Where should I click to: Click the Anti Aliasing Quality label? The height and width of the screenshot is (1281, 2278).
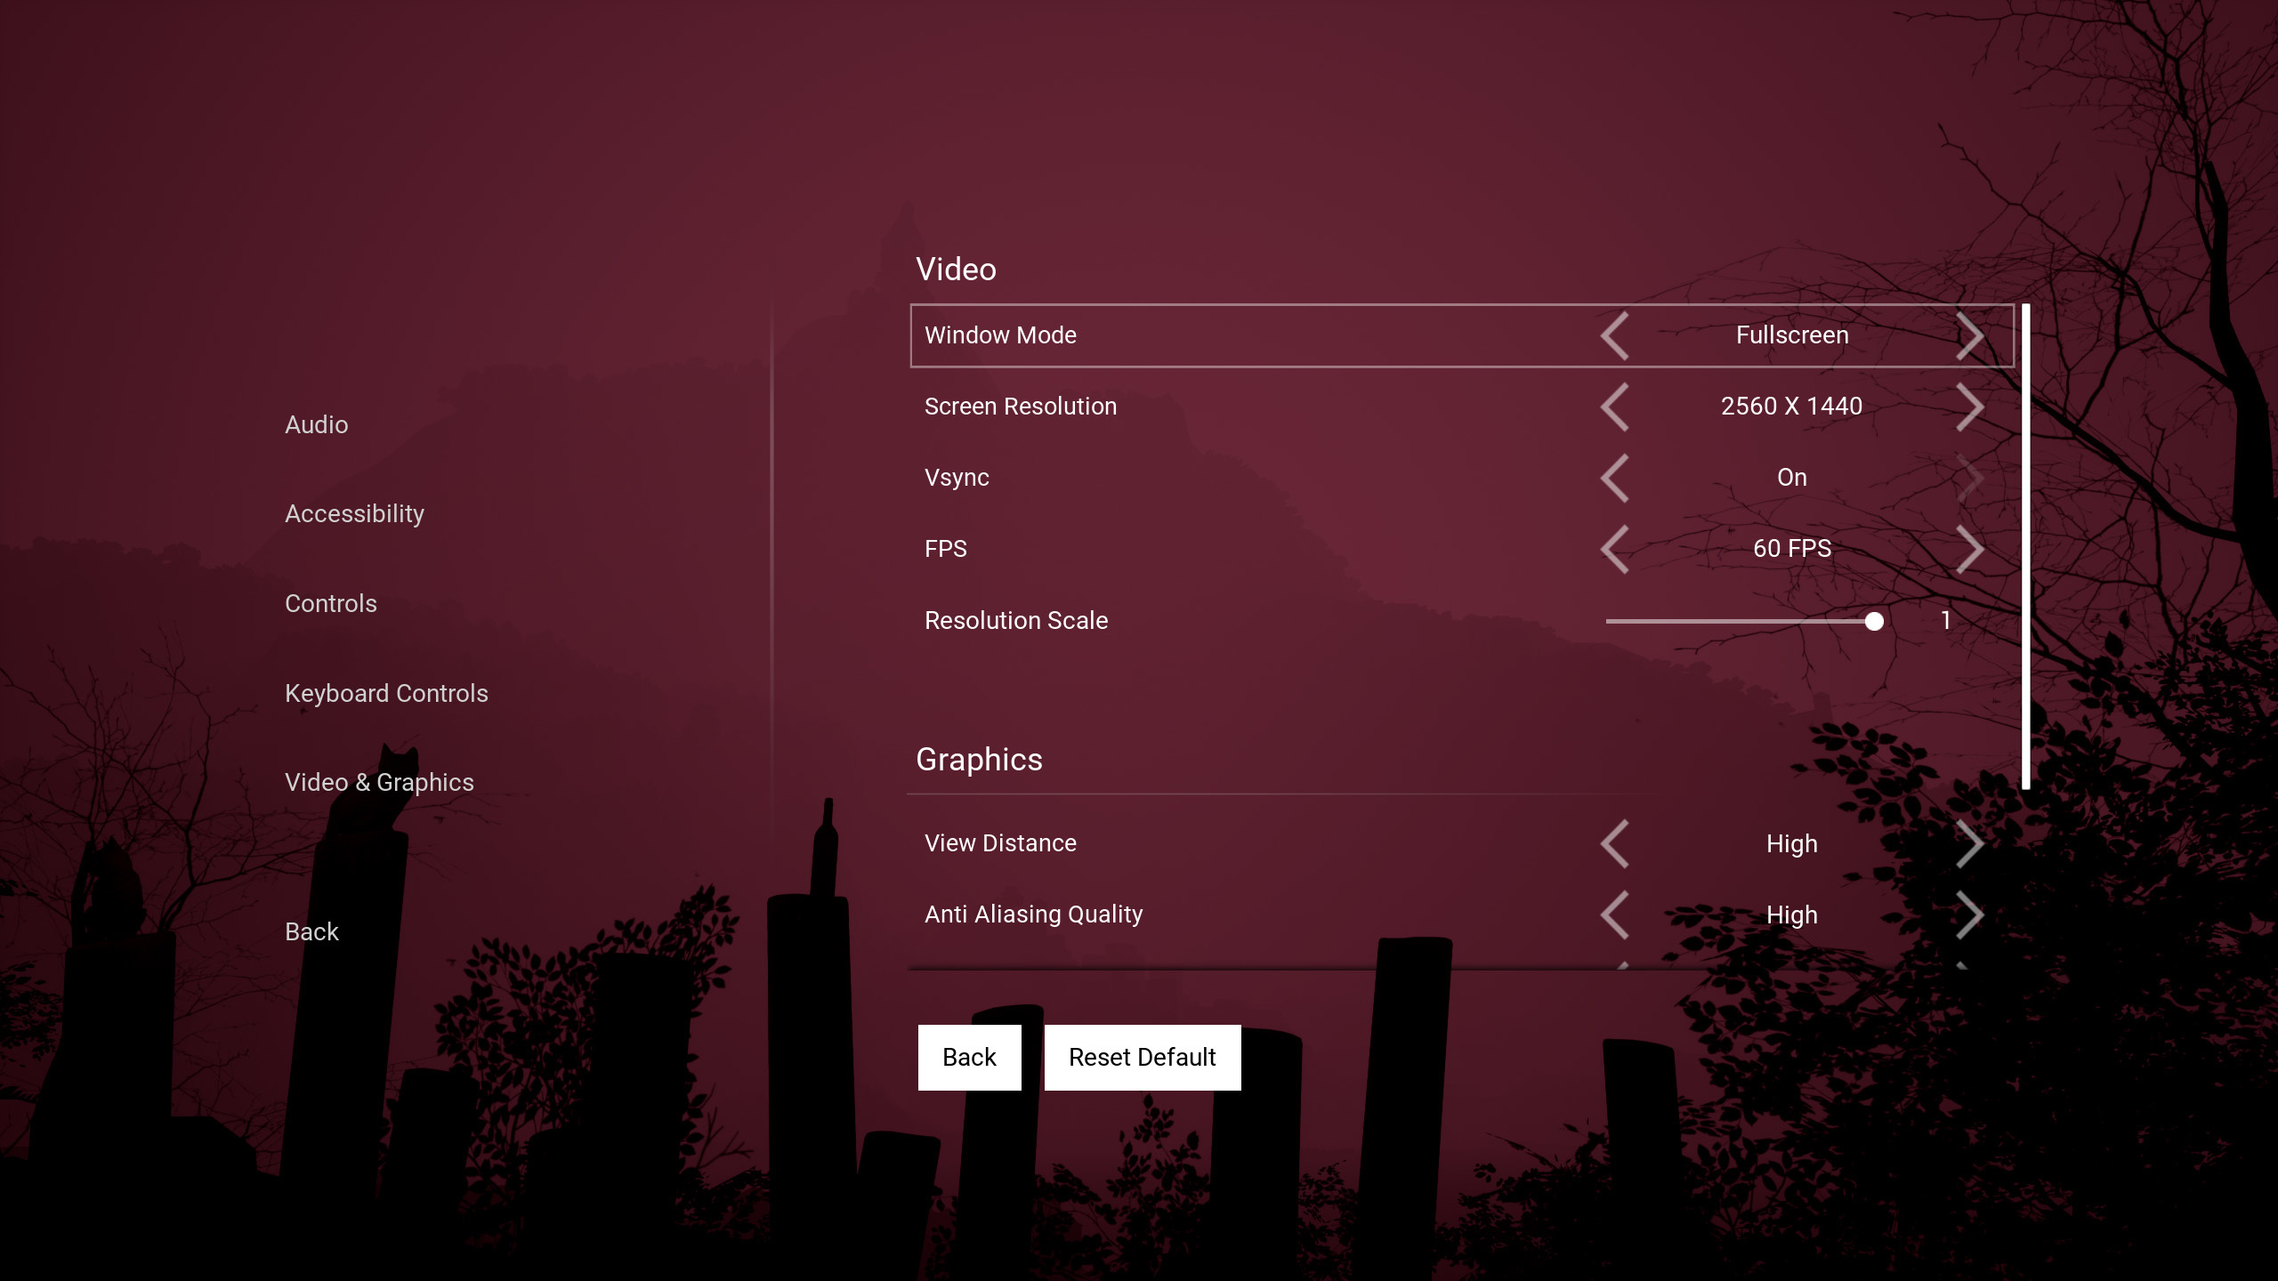(1033, 914)
